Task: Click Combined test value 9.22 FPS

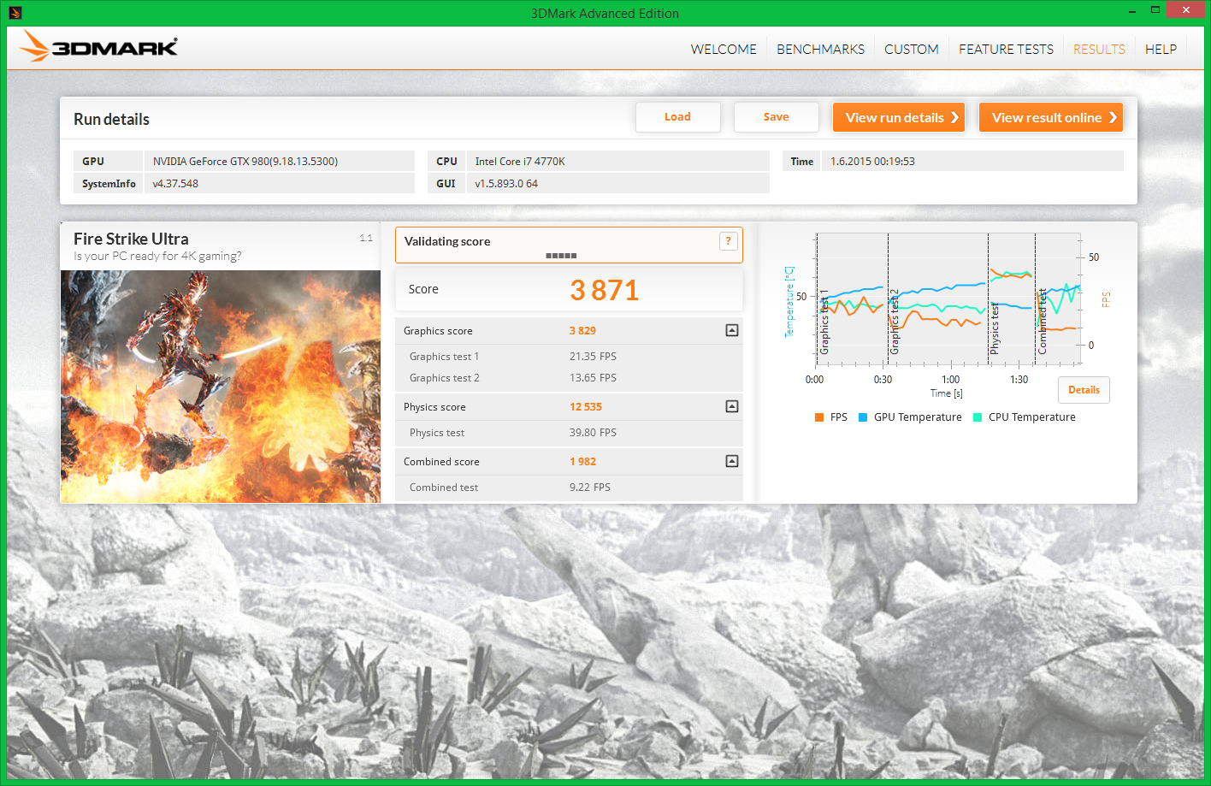Action: [590, 488]
